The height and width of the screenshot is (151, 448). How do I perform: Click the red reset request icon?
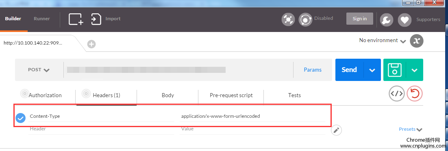[415, 94]
